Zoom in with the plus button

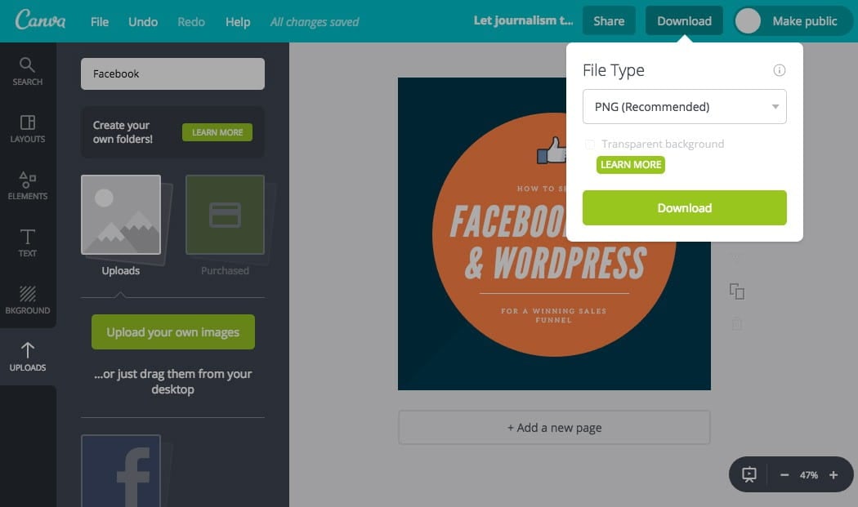point(833,474)
